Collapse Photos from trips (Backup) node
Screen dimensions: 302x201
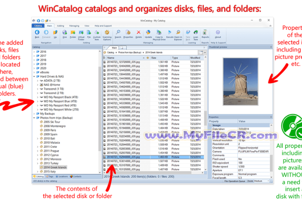[34, 118]
